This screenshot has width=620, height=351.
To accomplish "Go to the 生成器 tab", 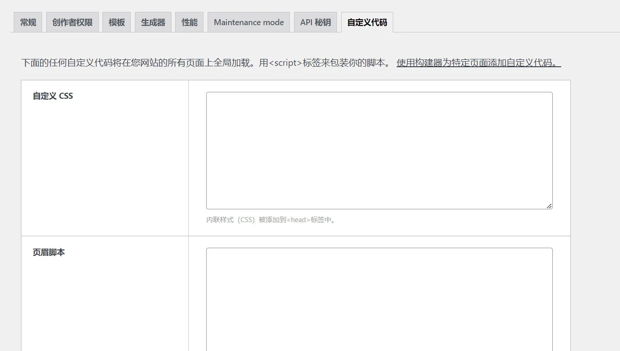I will coord(153,22).
